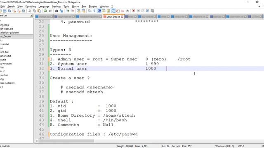The height and width of the screenshot is (148, 264).
Task: Click the Copy toolbar icon
Action: [x=35, y=11]
